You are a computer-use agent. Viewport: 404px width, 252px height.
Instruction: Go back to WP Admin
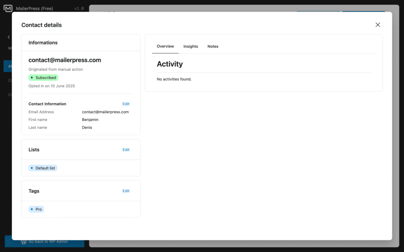pyautogui.click(x=44, y=241)
